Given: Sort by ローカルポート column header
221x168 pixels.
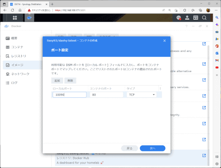Looking at the screenshot, I should (x=70, y=89).
